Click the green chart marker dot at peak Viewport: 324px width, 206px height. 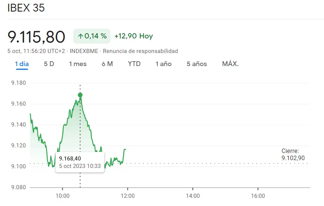coord(80,95)
